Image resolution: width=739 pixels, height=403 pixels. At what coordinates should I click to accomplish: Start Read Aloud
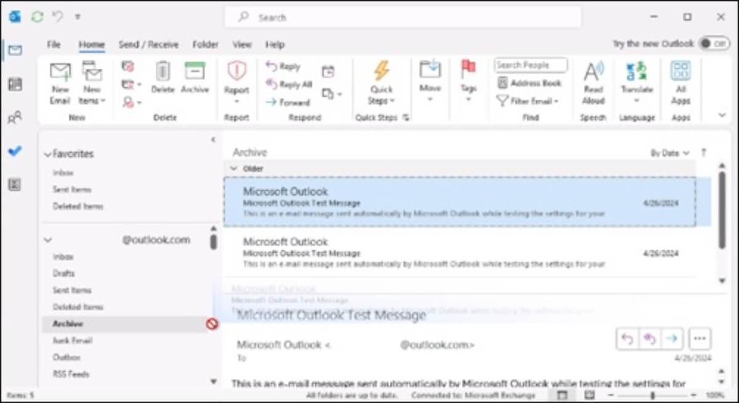click(x=594, y=83)
